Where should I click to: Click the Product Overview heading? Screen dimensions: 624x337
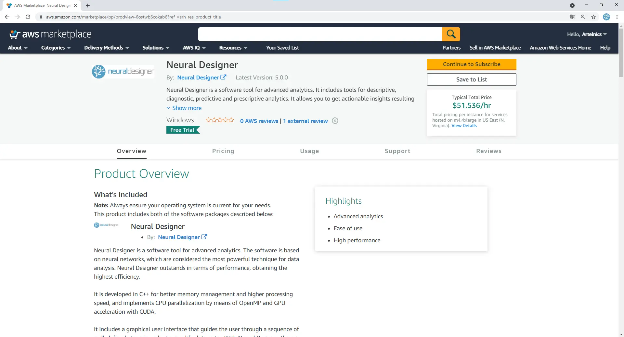click(141, 174)
